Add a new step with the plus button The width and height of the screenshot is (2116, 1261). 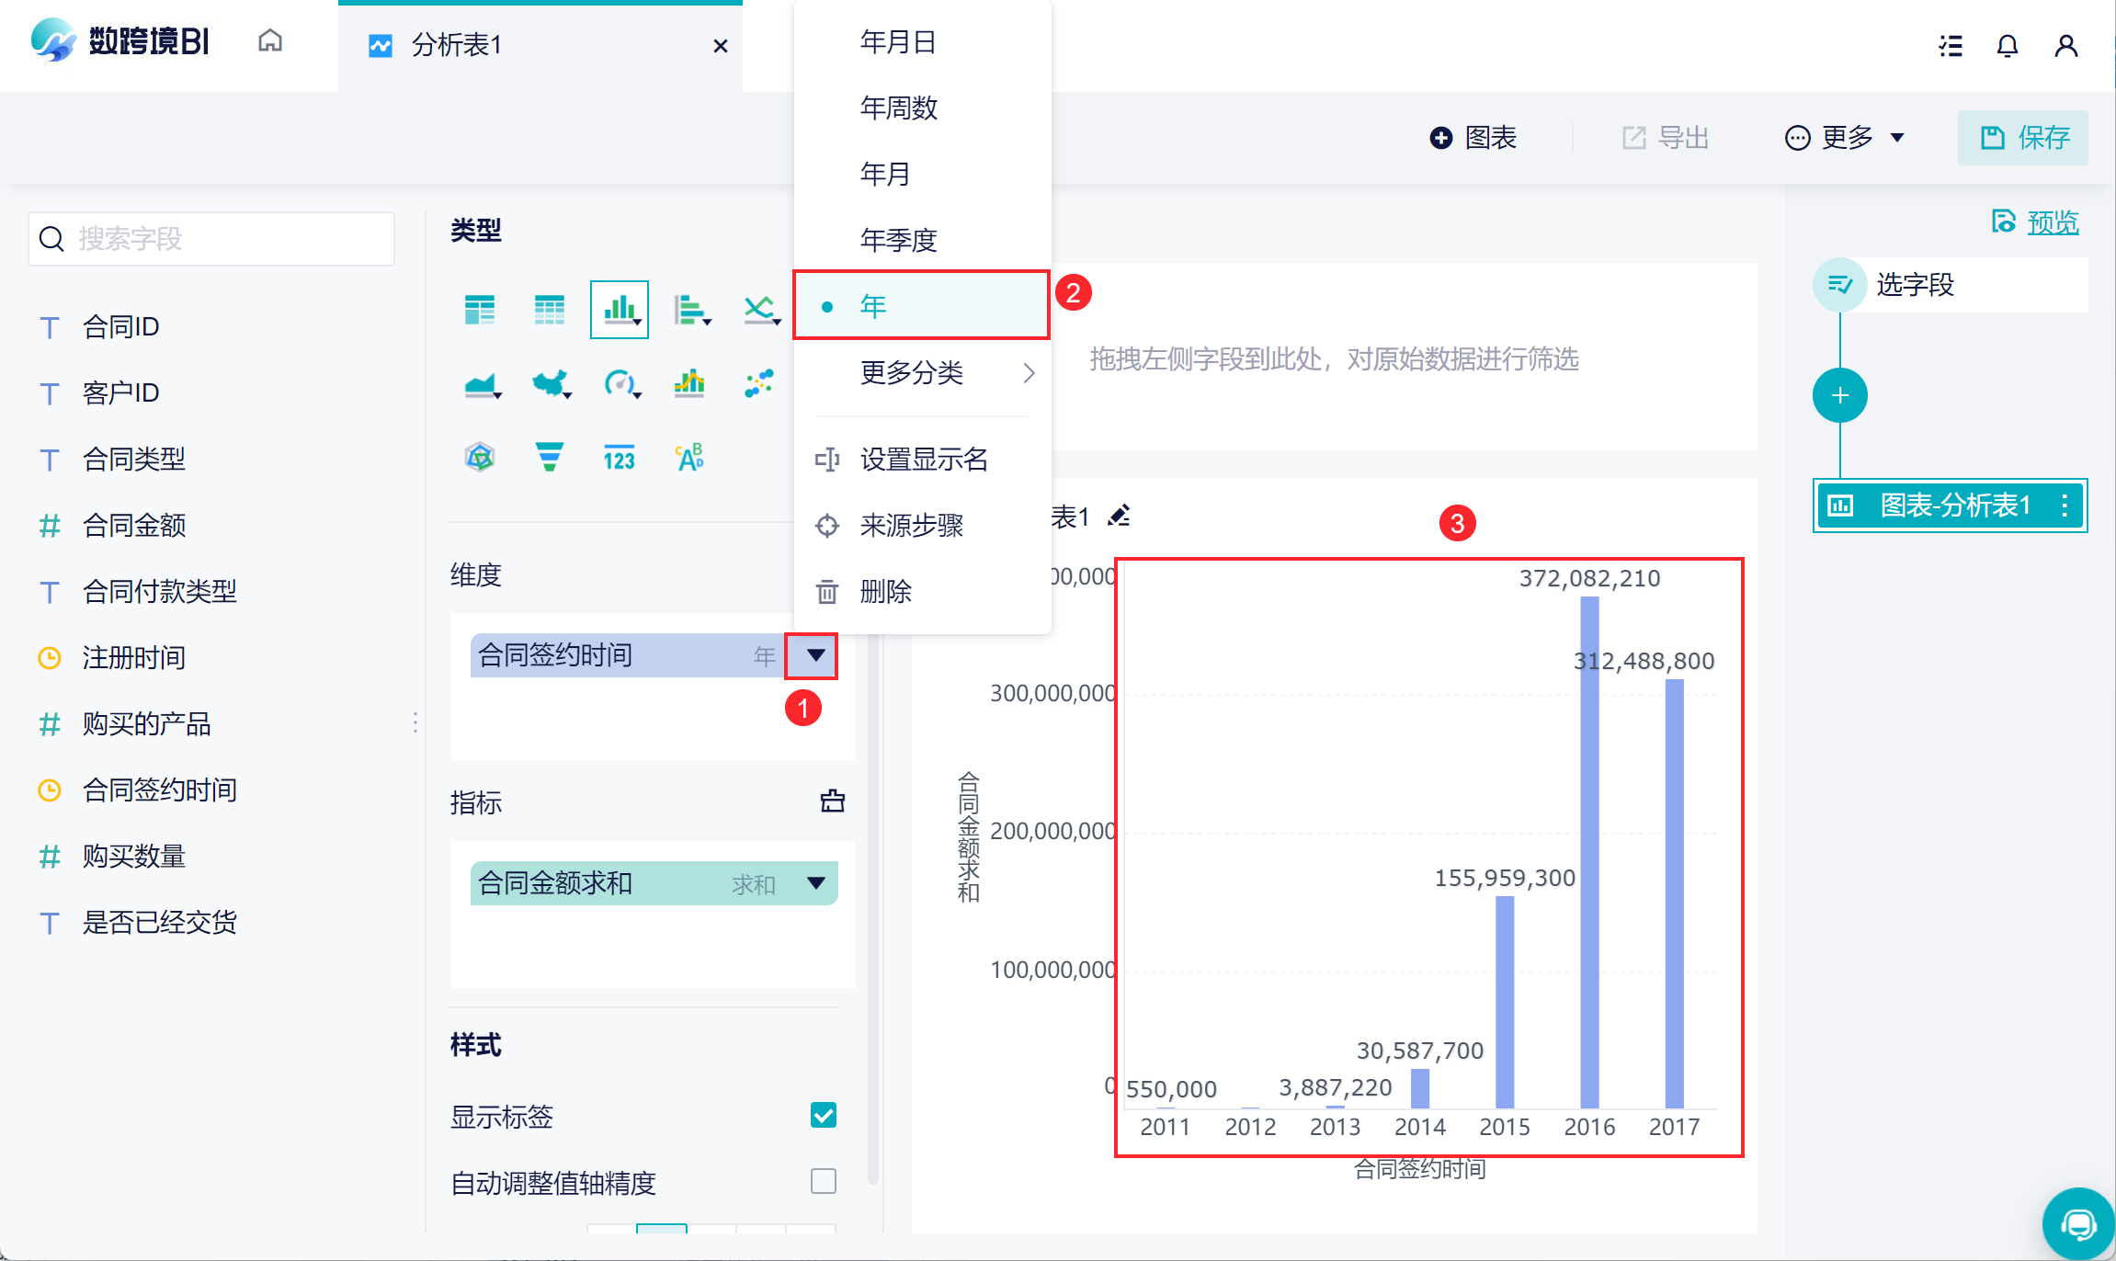tap(1840, 396)
